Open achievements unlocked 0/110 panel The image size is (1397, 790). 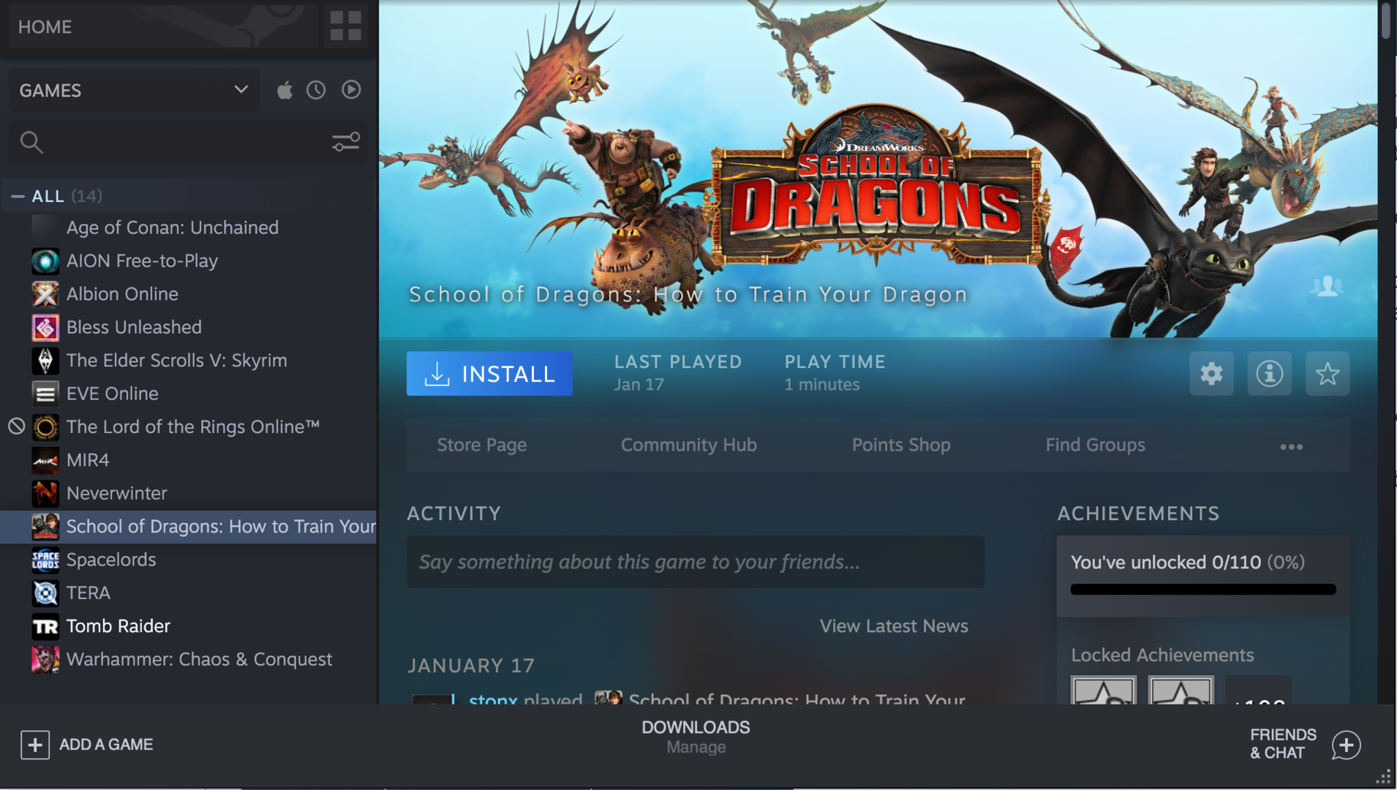click(x=1203, y=576)
